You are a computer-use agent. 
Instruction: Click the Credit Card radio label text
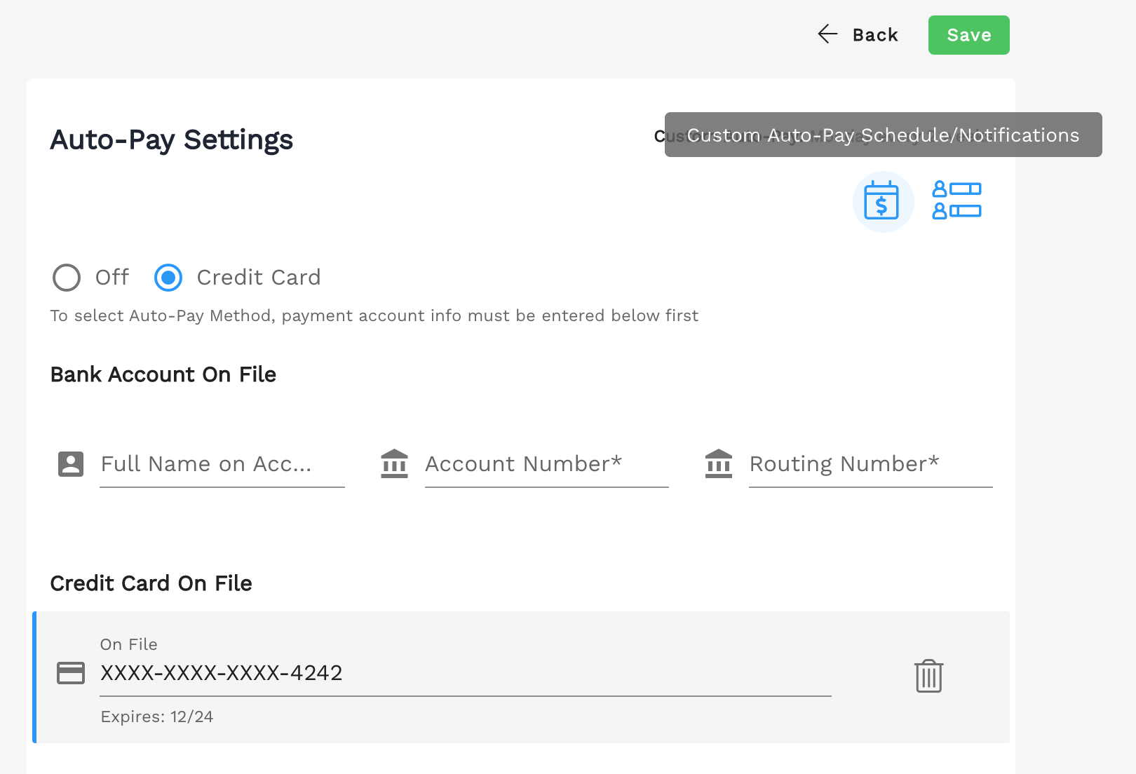(259, 278)
